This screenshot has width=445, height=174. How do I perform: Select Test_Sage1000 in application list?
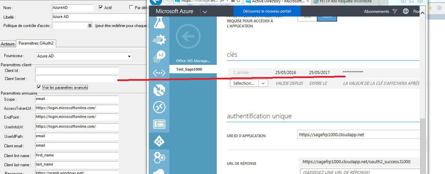click(193, 69)
